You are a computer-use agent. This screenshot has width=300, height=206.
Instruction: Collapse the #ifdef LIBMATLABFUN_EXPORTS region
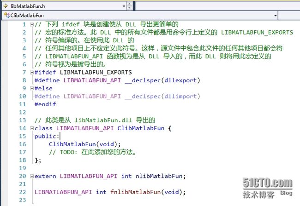(31, 73)
